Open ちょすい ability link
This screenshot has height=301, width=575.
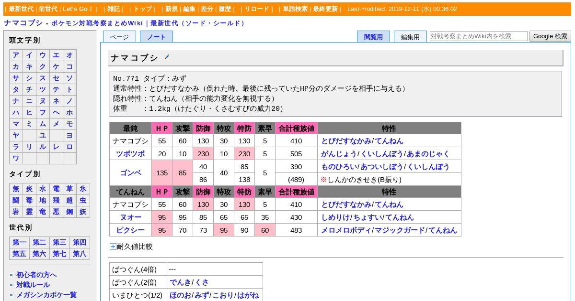pyautogui.click(x=368, y=217)
